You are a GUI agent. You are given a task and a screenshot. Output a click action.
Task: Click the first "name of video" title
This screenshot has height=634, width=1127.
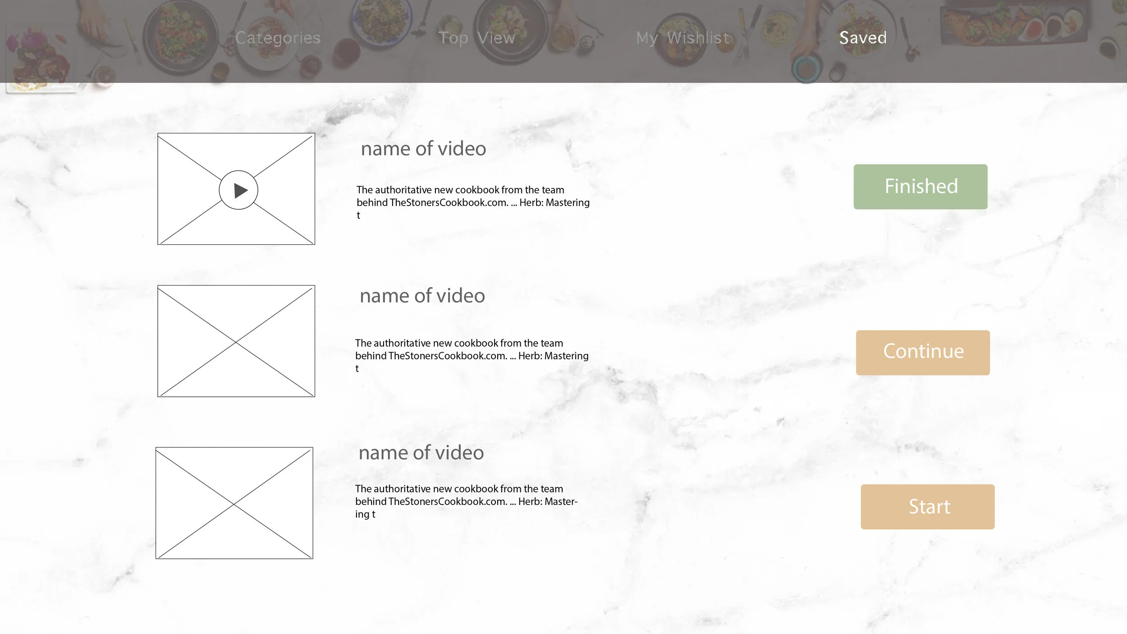(x=423, y=149)
